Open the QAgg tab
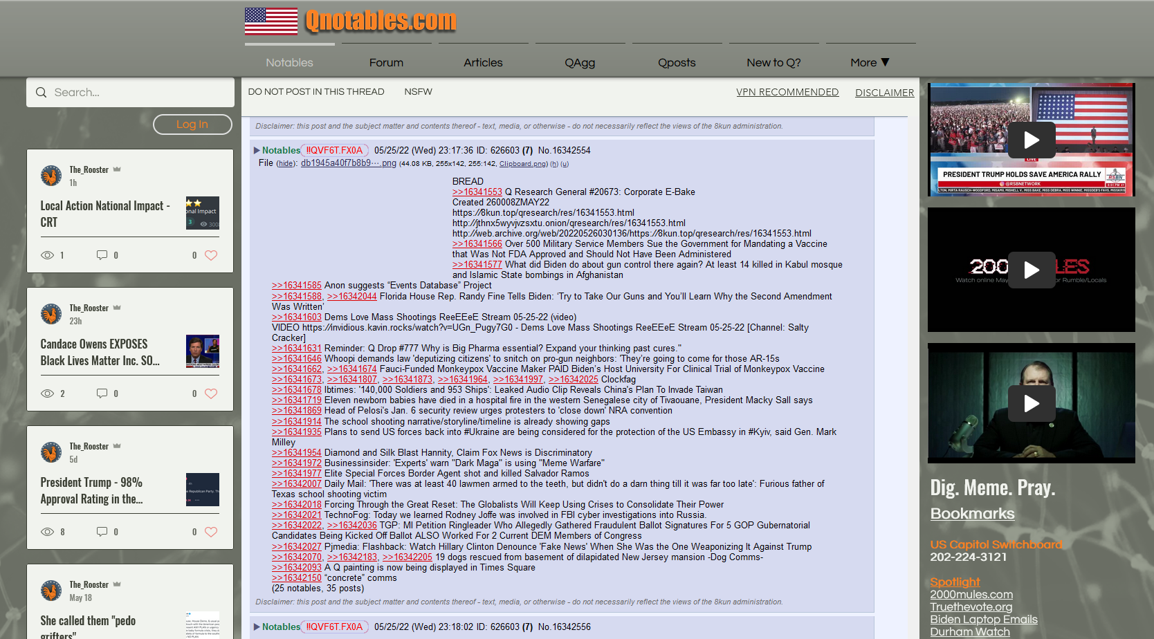This screenshot has width=1154, height=639. point(580,62)
